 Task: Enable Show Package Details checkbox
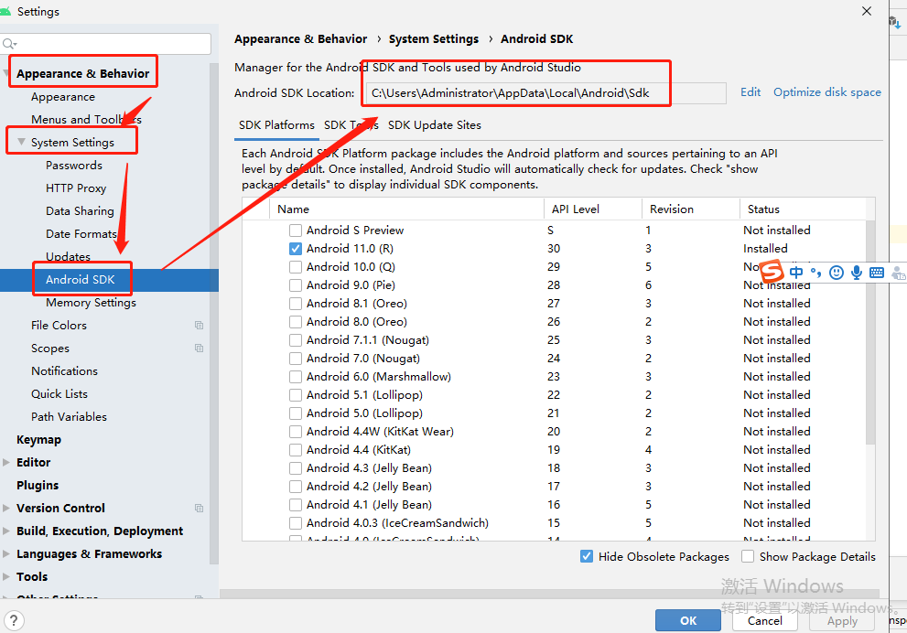tap(748, 556)
